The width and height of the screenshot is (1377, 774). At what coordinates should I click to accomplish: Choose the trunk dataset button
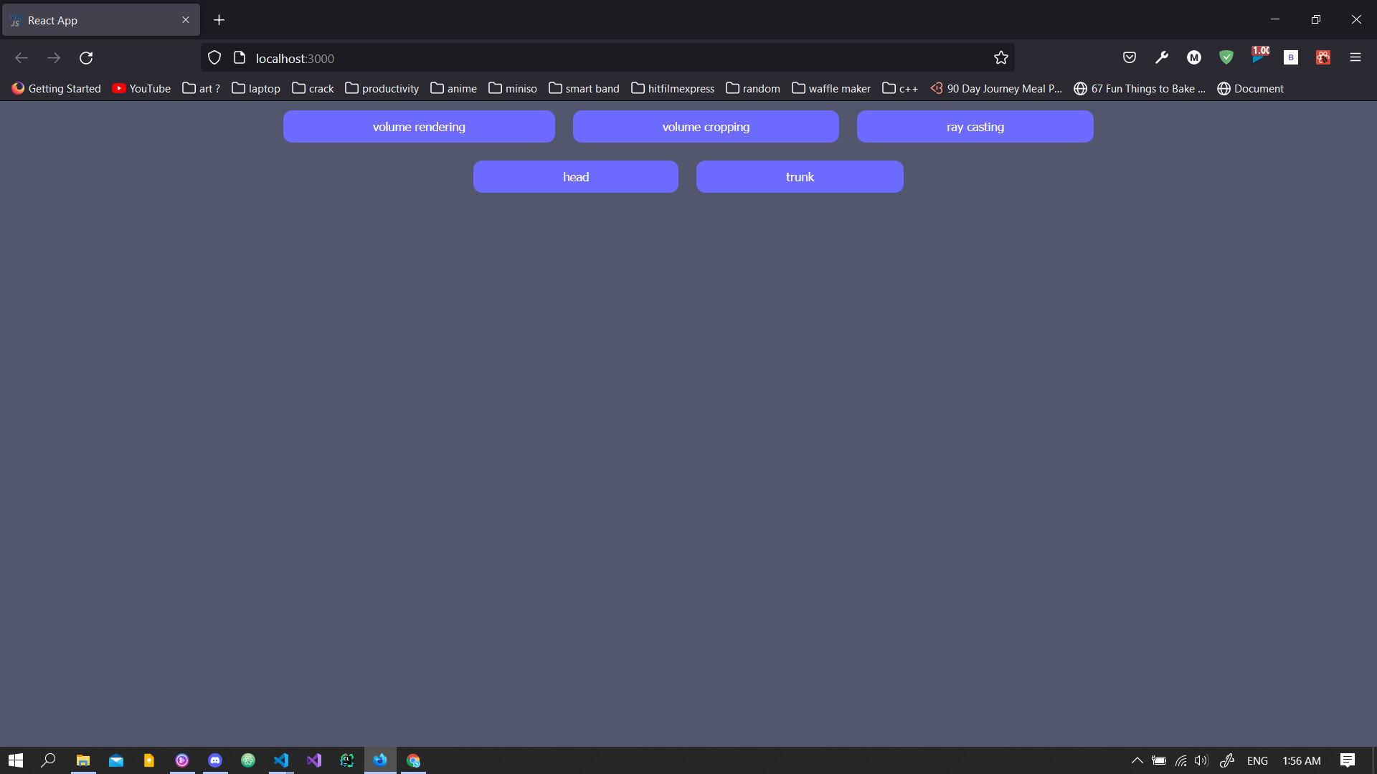coord(800,177)
